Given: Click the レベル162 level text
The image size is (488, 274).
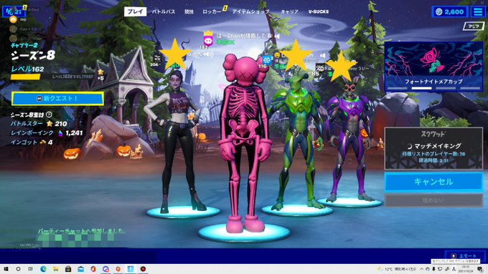Looking at the screenshot, I should 27,69.
